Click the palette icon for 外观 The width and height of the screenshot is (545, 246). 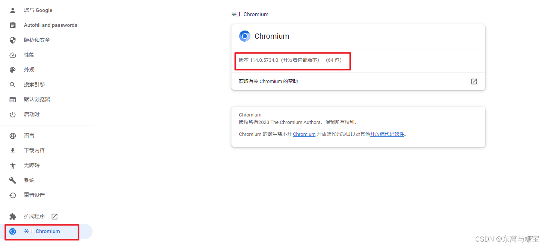[x=13, y=70]
